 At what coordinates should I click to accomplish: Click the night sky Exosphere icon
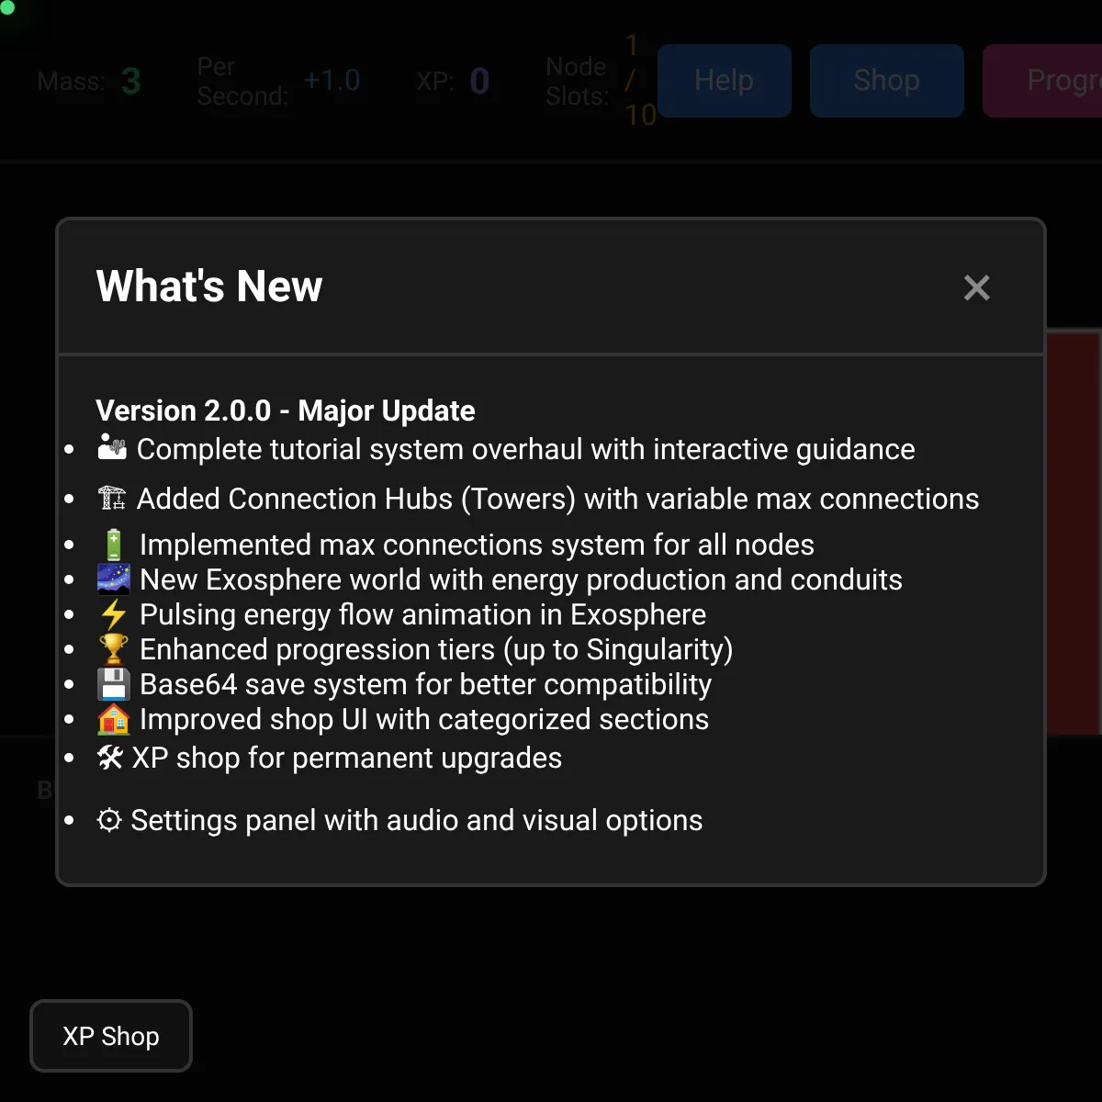tap(114, 579)
